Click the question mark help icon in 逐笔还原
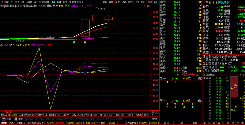 (243, 75)
